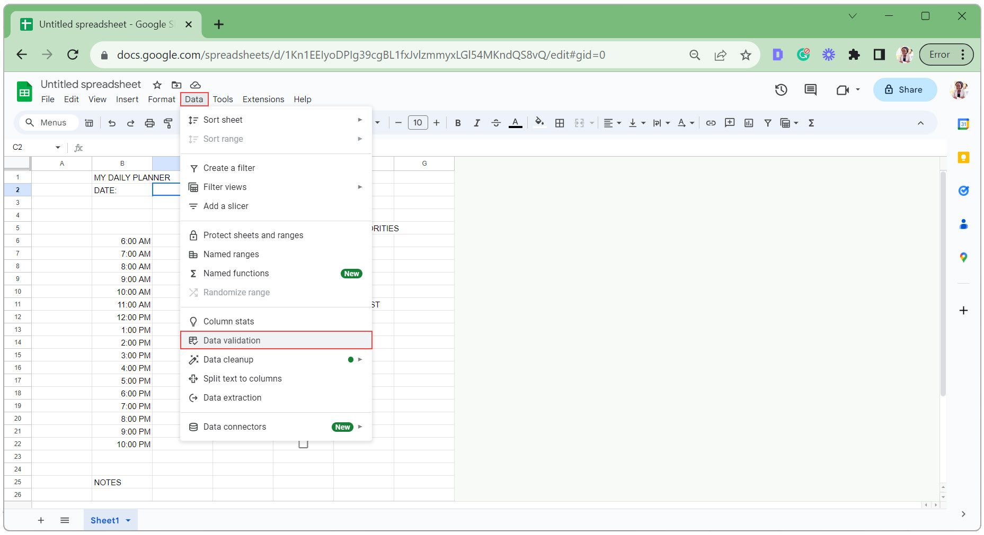Image resolution: width=984 pixels, height=535 pixels.
Task: Open the Format menu
Action: (x=161, y=99)
